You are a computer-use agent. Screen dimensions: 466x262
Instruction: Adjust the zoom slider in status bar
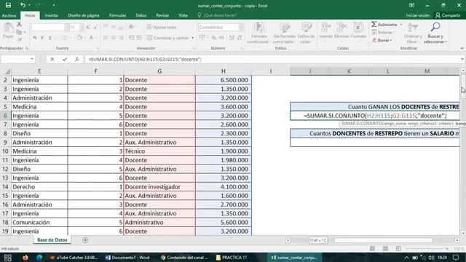(427, 249)
